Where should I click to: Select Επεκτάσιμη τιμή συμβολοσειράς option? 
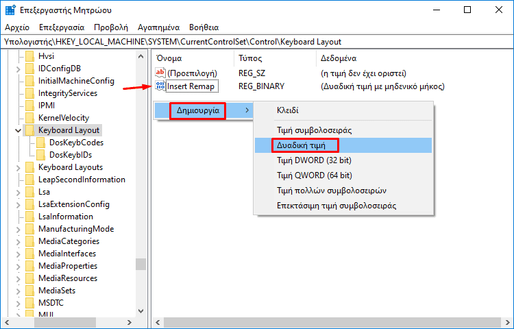tap(343, 206)
